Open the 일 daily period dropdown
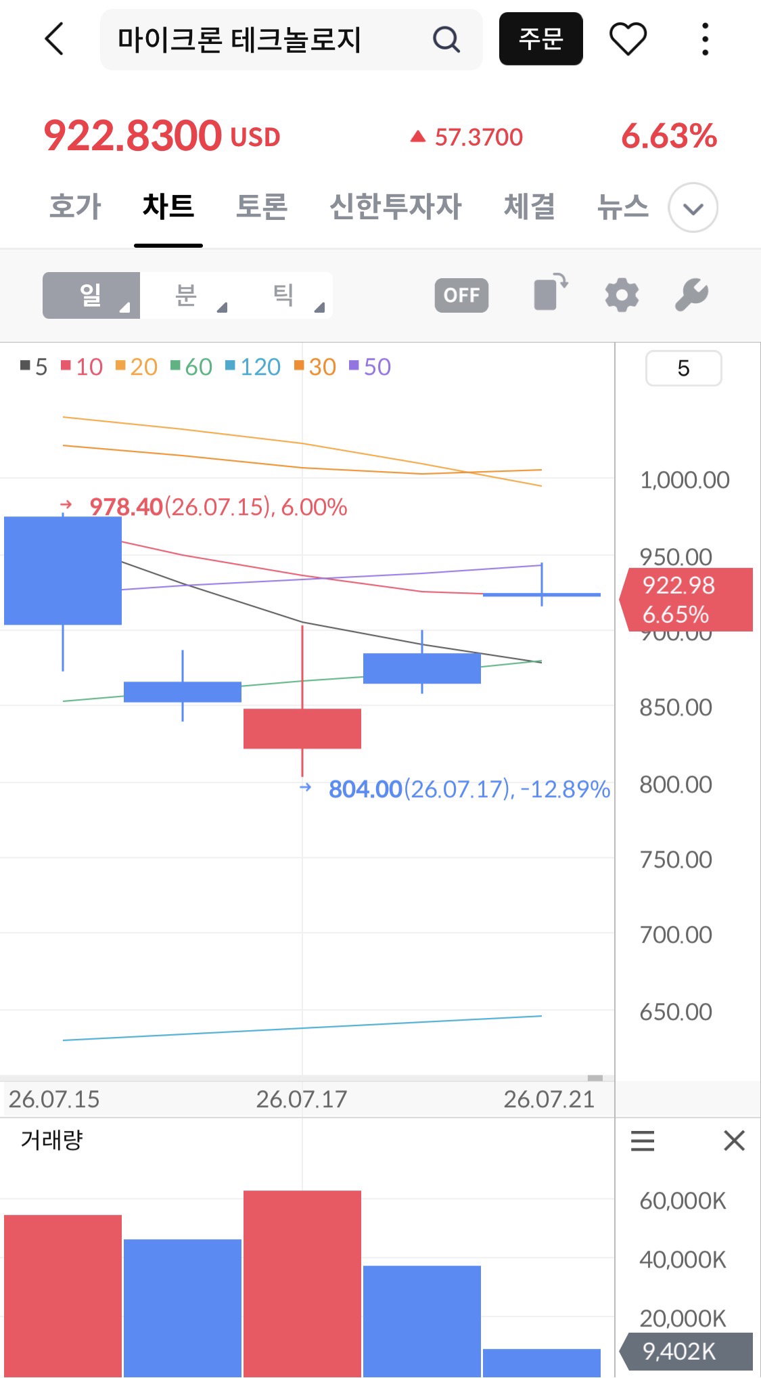The height and width of the screenshot is (1378, 761). [x=91, y=295]
